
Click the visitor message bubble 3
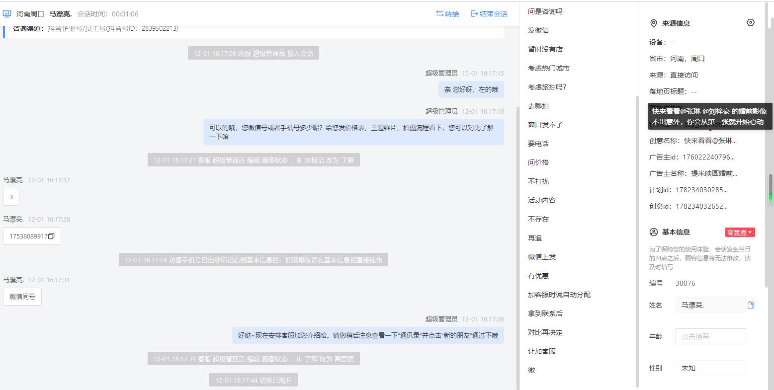pos(11,197)
